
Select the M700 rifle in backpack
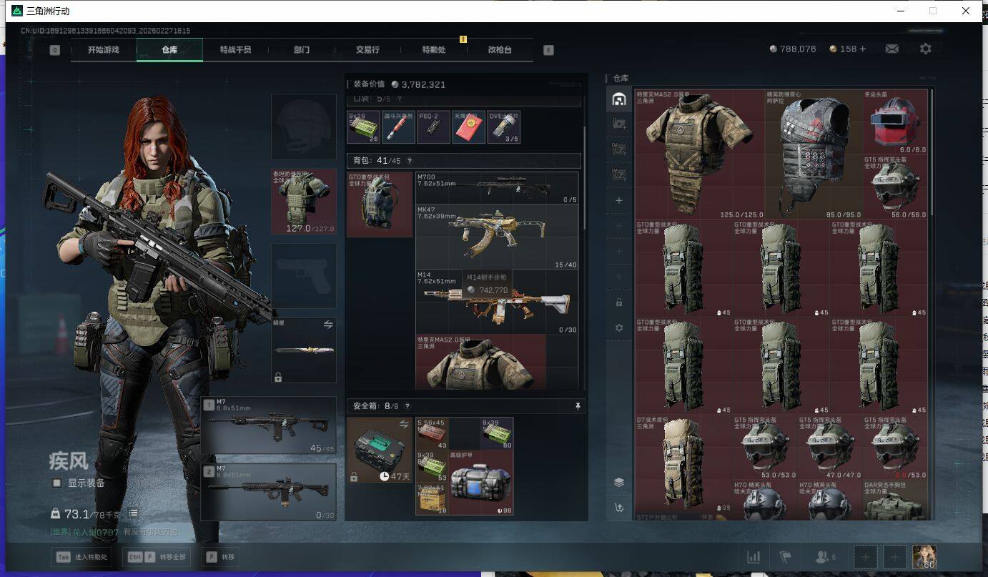pyautogui.click(x=497, y=188)
